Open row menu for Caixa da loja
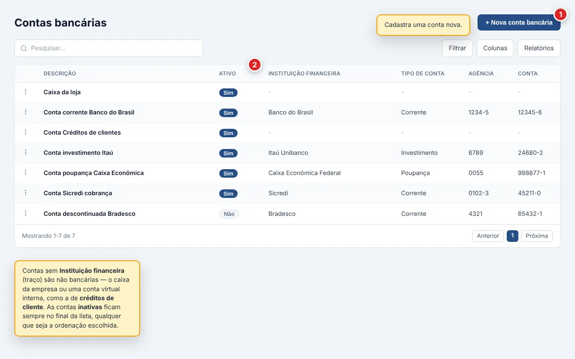The image size is (575, 359). 26,92
